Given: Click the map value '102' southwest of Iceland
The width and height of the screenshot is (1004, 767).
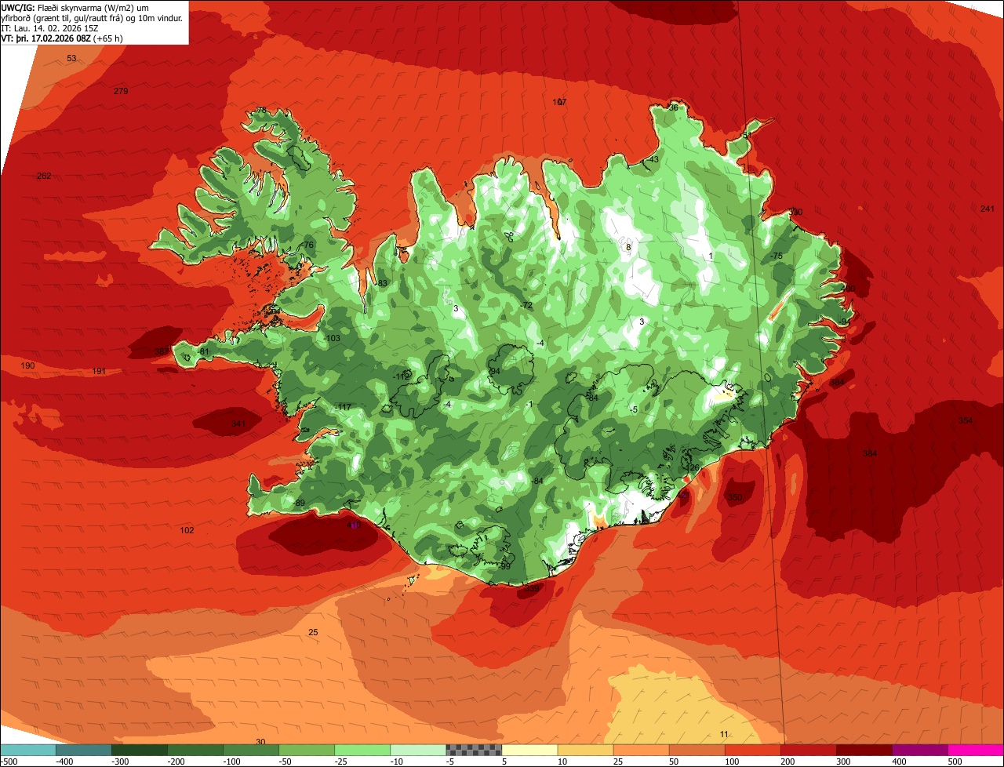Looking at the screenshot, I should (187, 531).
